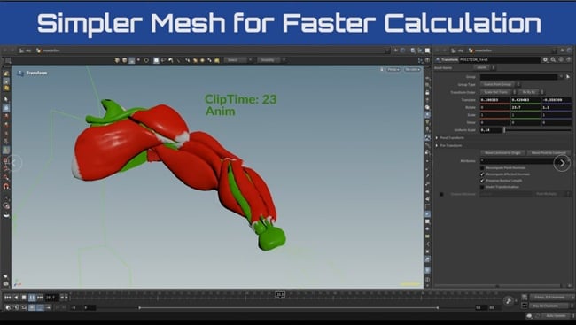Click the stop button in playbar
Image resolution: width=576 pixels, height=325 pixels.
[x=24, y=297]
